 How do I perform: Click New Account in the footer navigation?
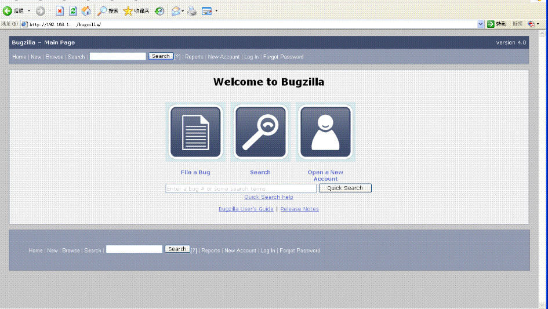tap(240, 250)
